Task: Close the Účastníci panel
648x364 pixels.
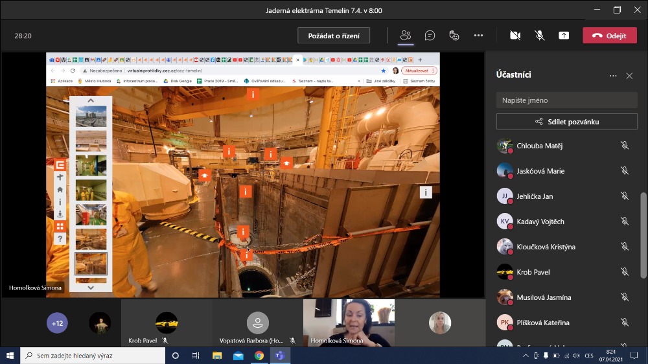Action: point(629,76)
